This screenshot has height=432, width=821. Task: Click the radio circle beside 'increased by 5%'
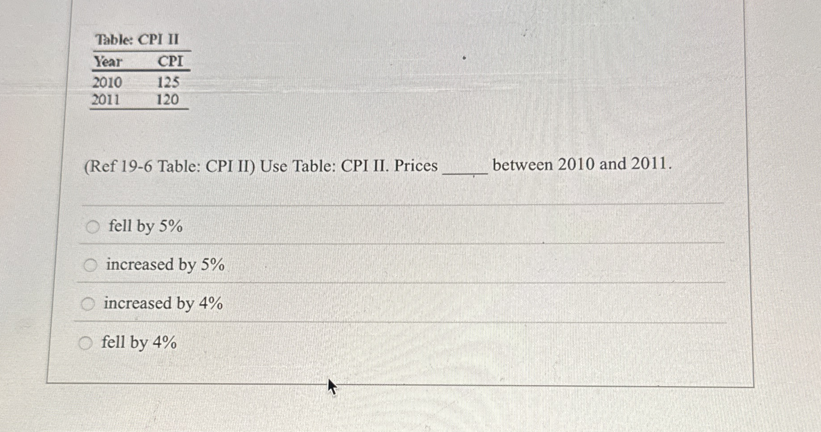tap(91, 265)
